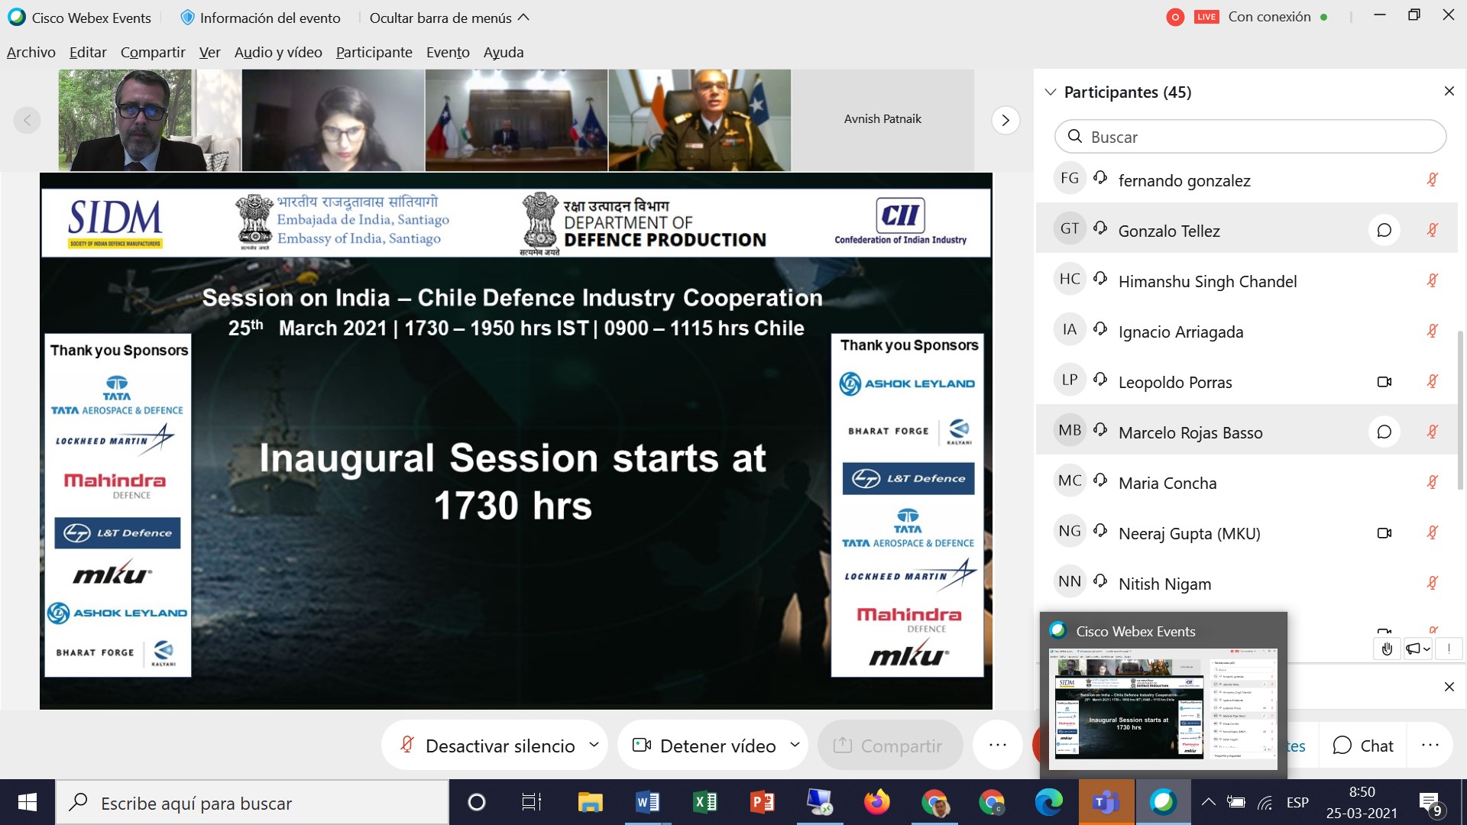The height and width of the screenshot is (825, 1467).
Task: Select participant Maria Concha
Action: tap(1247, 482)
